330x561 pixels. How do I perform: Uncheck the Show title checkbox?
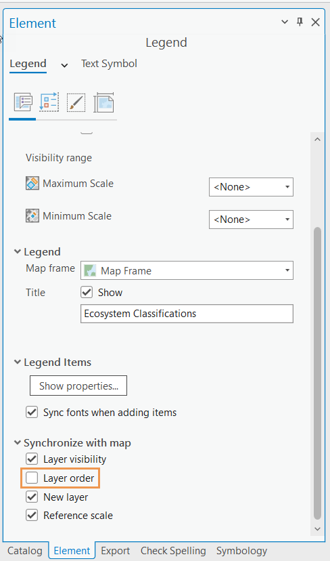tap(87, 292)
